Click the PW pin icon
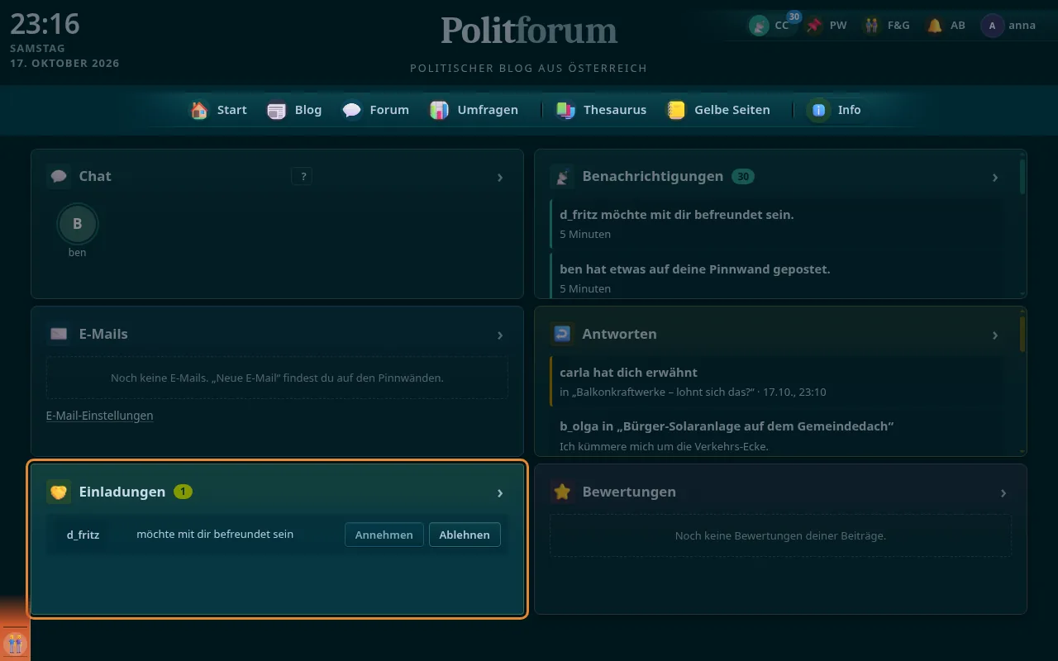The width and height of the screenshot is (1058, 661). 815,26
